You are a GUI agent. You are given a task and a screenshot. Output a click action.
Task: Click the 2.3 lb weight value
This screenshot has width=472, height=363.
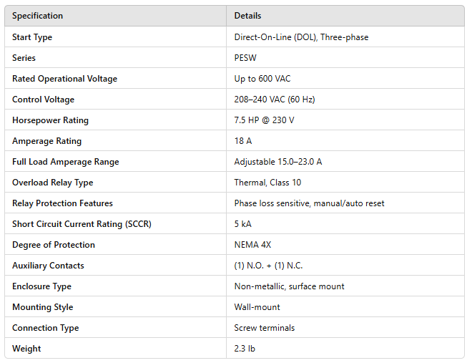point(245,349)
